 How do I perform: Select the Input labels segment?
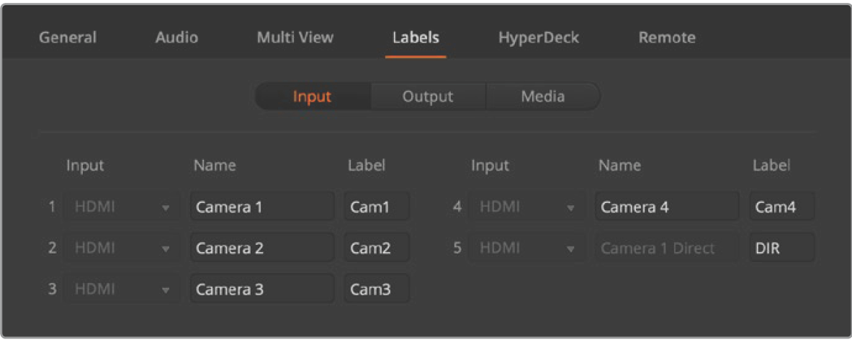pyautogui.click(x=312, y=96)
